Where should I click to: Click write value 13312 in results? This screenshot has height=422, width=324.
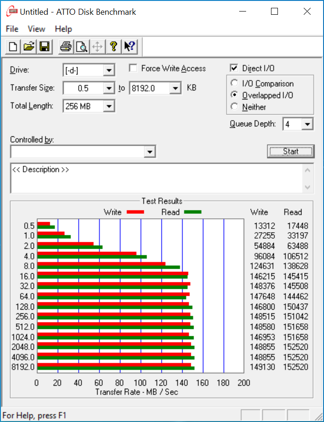point(265,226)
